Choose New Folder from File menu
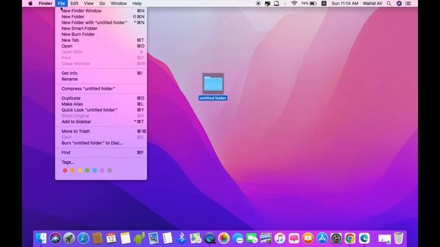 pos(101,16)
